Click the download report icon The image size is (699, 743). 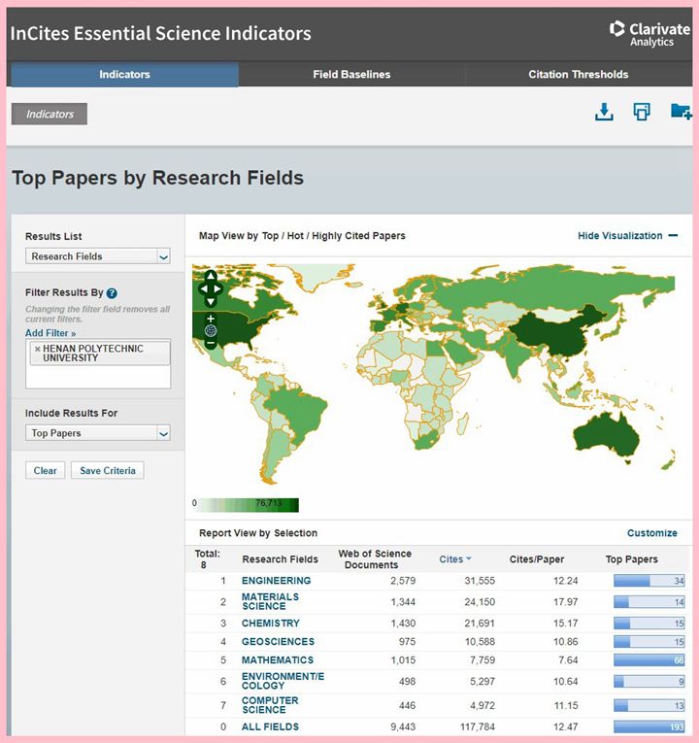(604, 112)
